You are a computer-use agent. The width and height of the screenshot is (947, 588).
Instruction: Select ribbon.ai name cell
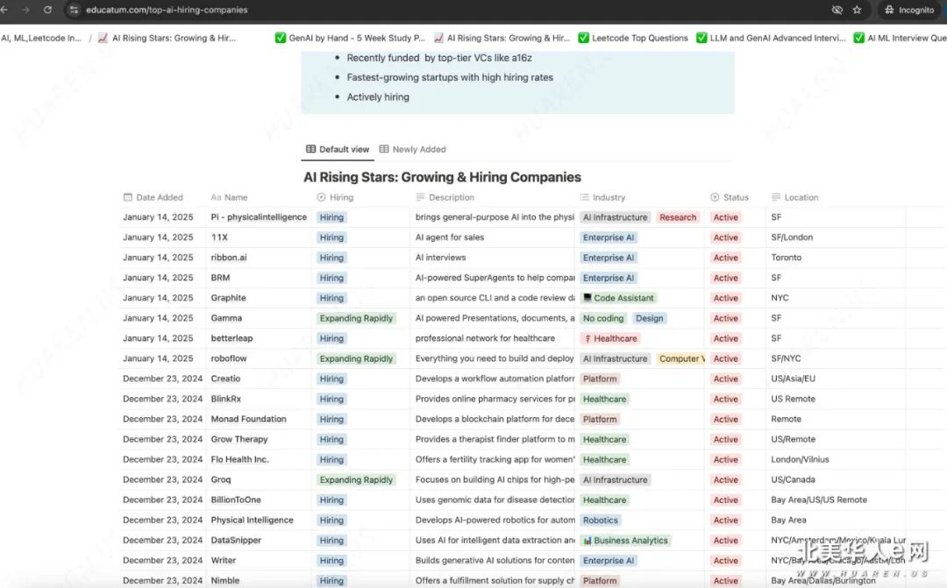229,258
